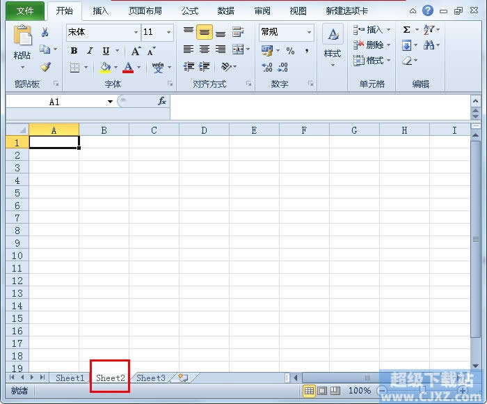
Task: Select column D header
Action: click(x=204, y=130)
